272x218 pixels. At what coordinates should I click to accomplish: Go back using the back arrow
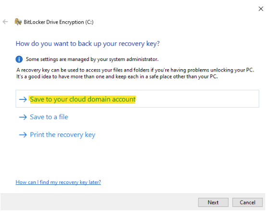5,22
